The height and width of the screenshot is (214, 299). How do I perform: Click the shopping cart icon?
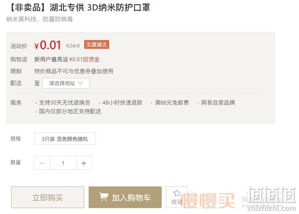tap(104, 197)
